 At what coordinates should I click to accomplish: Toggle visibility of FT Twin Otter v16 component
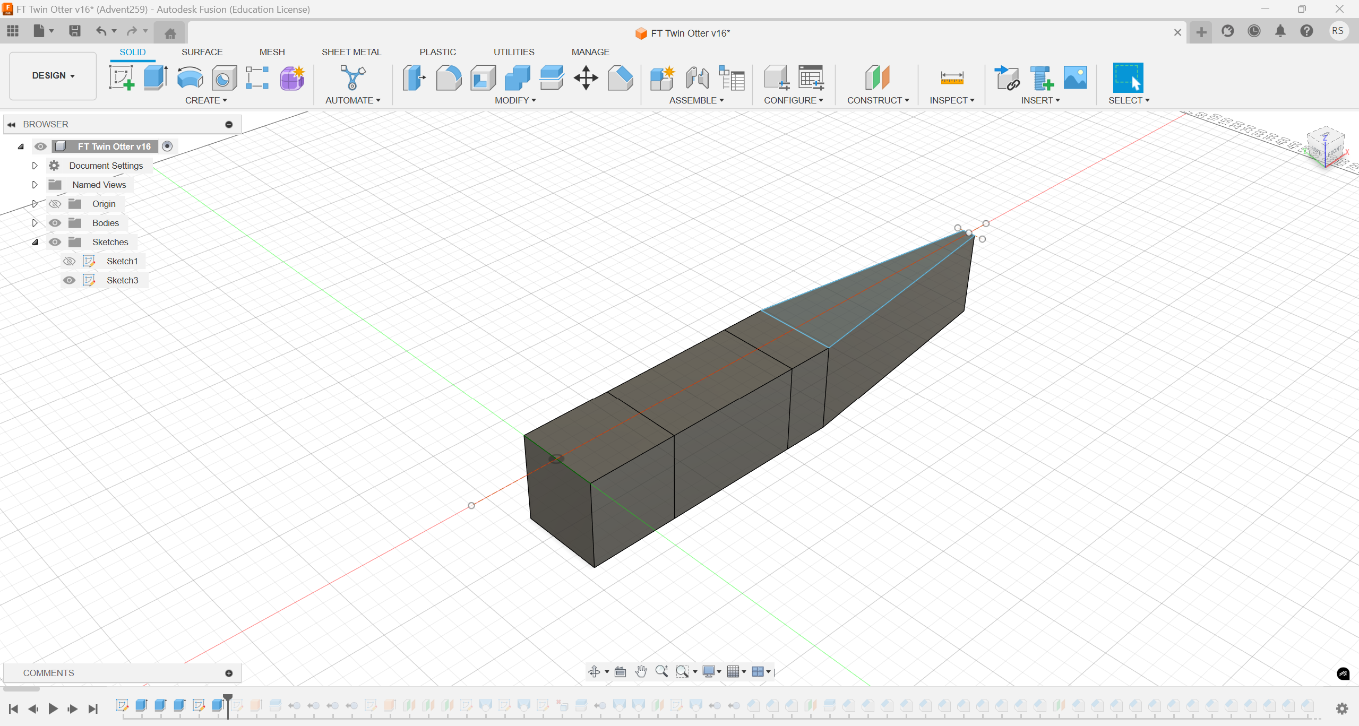click(40, 146)
